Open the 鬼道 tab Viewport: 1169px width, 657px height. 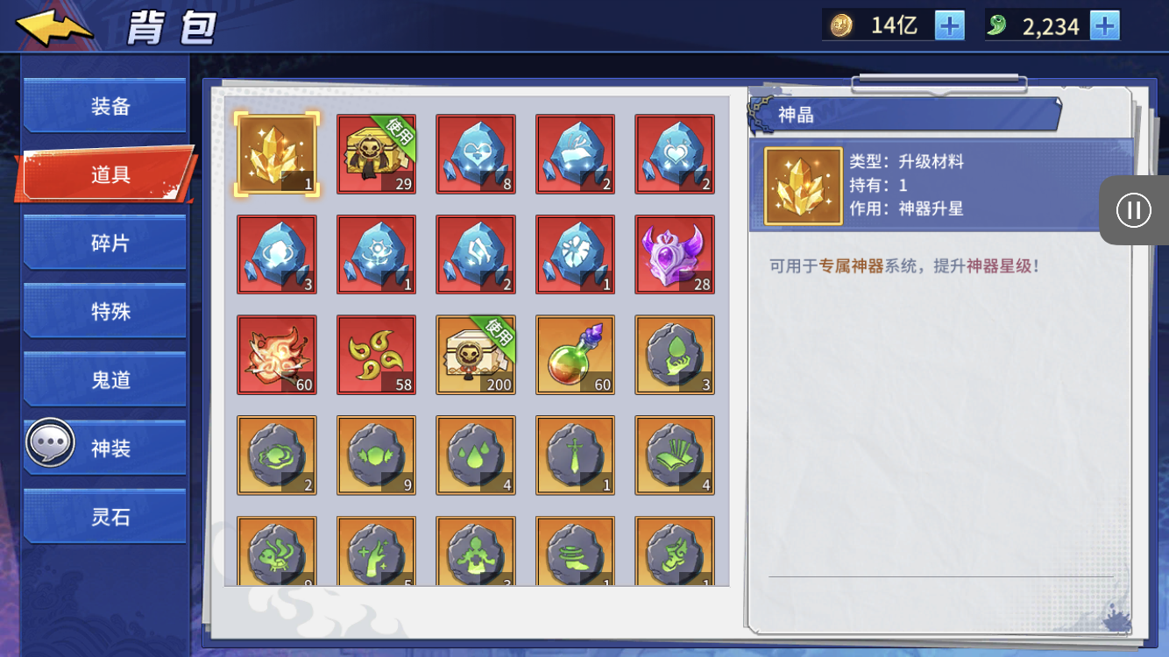pos(105,379)
